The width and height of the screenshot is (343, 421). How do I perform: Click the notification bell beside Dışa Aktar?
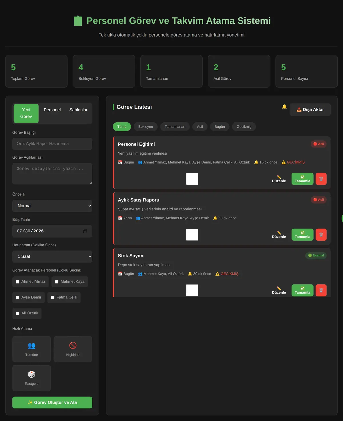pos(284,107)
